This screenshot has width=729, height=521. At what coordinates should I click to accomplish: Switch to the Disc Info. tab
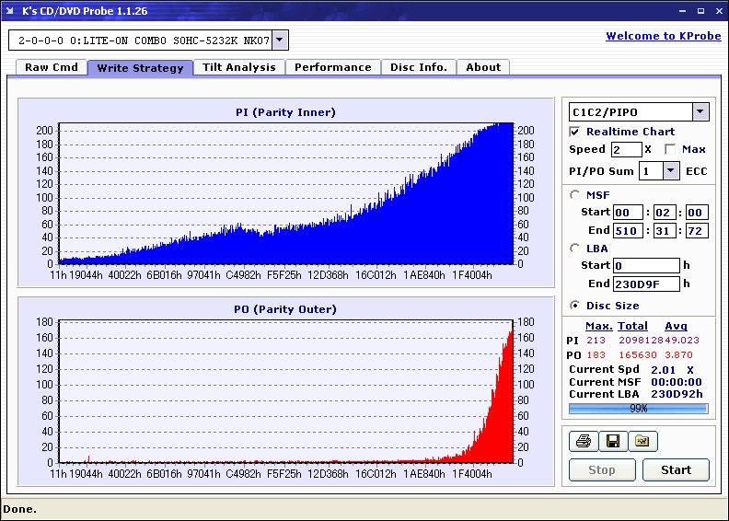pos(419,67)
